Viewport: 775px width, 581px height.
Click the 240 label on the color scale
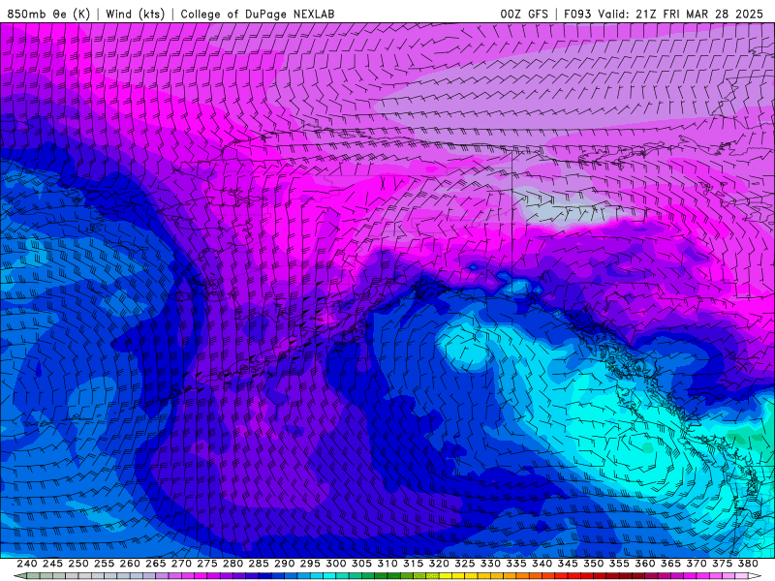[27, 564]
